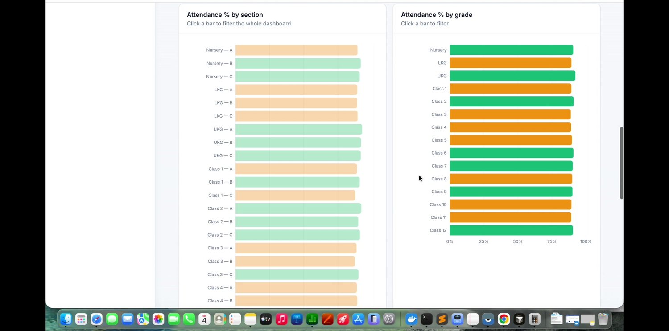
Task: Click the 'Attendance % by grade' heading
Action: coord(437,15)
